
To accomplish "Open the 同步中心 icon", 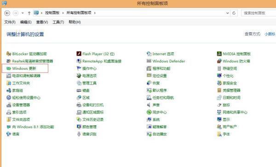I will (x=149, y=112).
